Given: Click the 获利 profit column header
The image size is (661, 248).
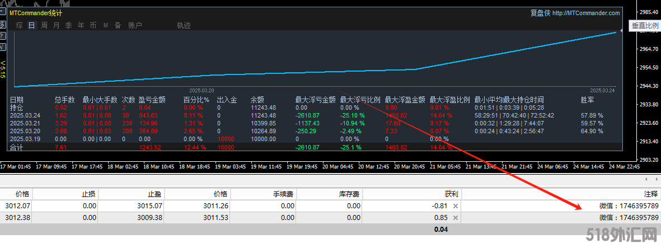Looking at the screenshot, I should [451, 194].
